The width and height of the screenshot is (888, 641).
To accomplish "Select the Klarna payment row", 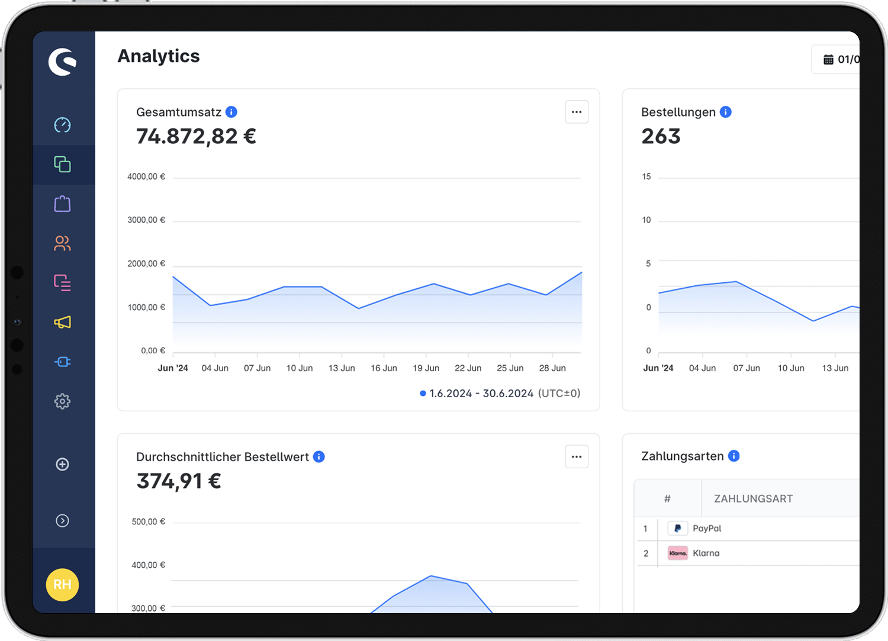I will click(748, 553).
